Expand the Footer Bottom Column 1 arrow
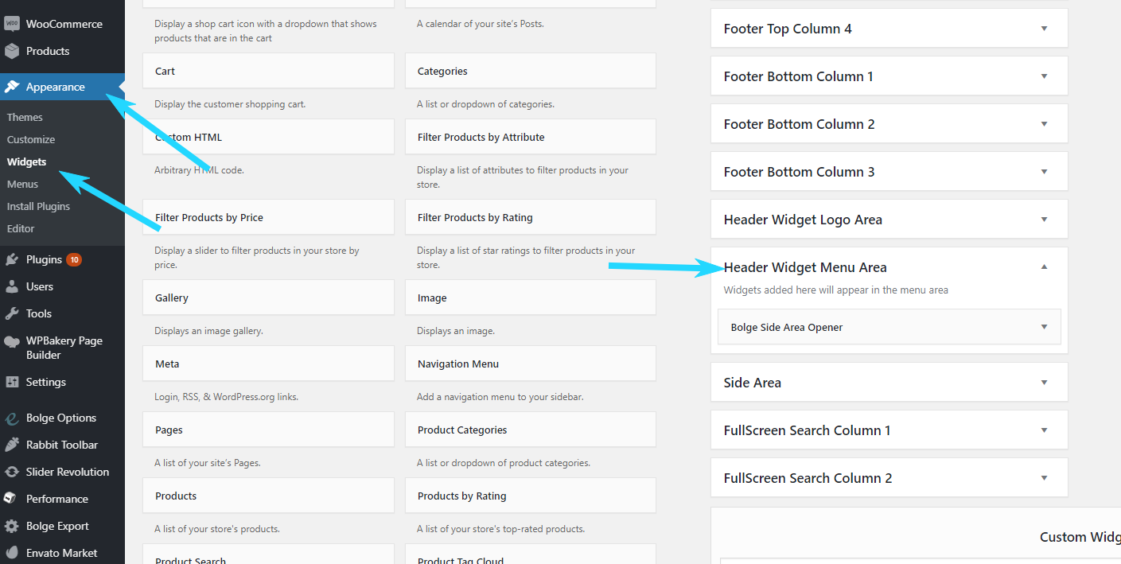 pyautogui.click(x=1045, y=76)
